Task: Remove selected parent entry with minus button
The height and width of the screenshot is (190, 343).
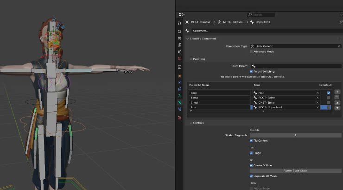Action: (x=337, y=97)
